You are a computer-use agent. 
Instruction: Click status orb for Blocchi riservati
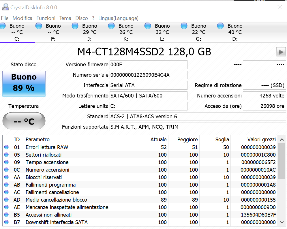[x=6, y=177]
